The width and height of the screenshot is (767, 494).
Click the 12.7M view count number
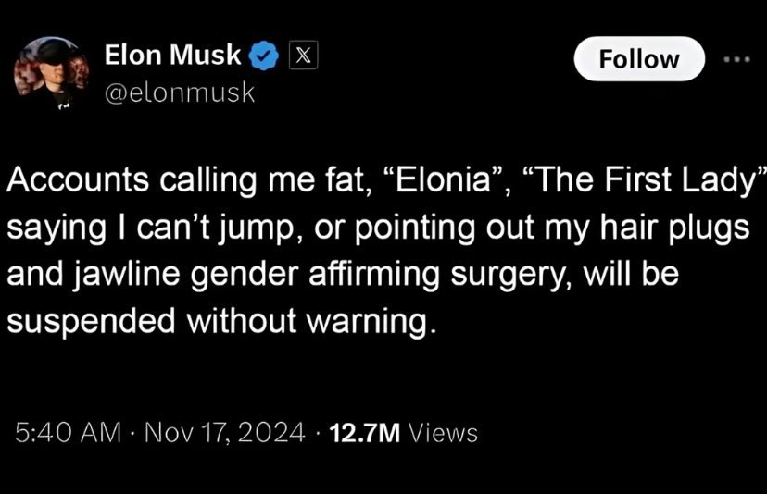coord(365,434)
